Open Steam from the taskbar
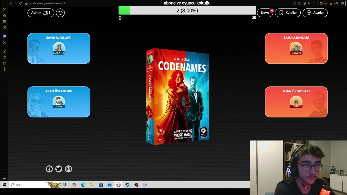 coord(127,185)
